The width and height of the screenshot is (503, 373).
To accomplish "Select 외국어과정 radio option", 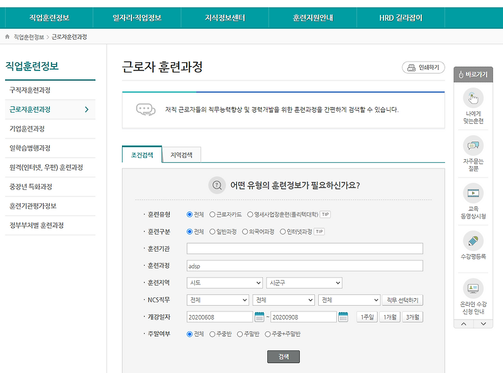I will coord(245,231).
